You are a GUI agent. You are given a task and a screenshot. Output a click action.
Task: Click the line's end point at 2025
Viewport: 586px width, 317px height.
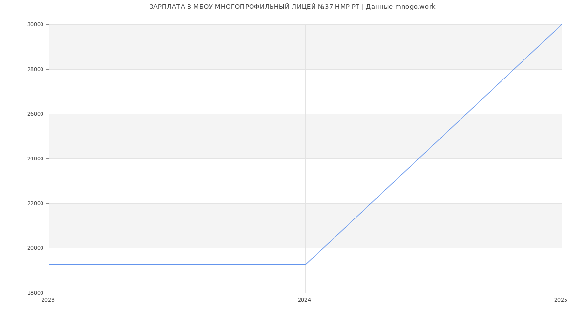point(562,24)
